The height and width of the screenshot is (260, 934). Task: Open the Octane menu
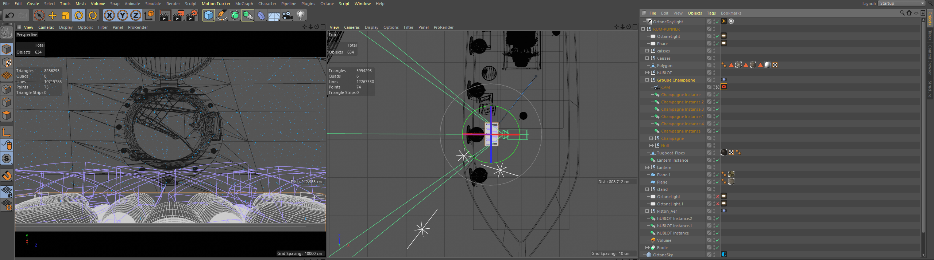tap(327, 4)
